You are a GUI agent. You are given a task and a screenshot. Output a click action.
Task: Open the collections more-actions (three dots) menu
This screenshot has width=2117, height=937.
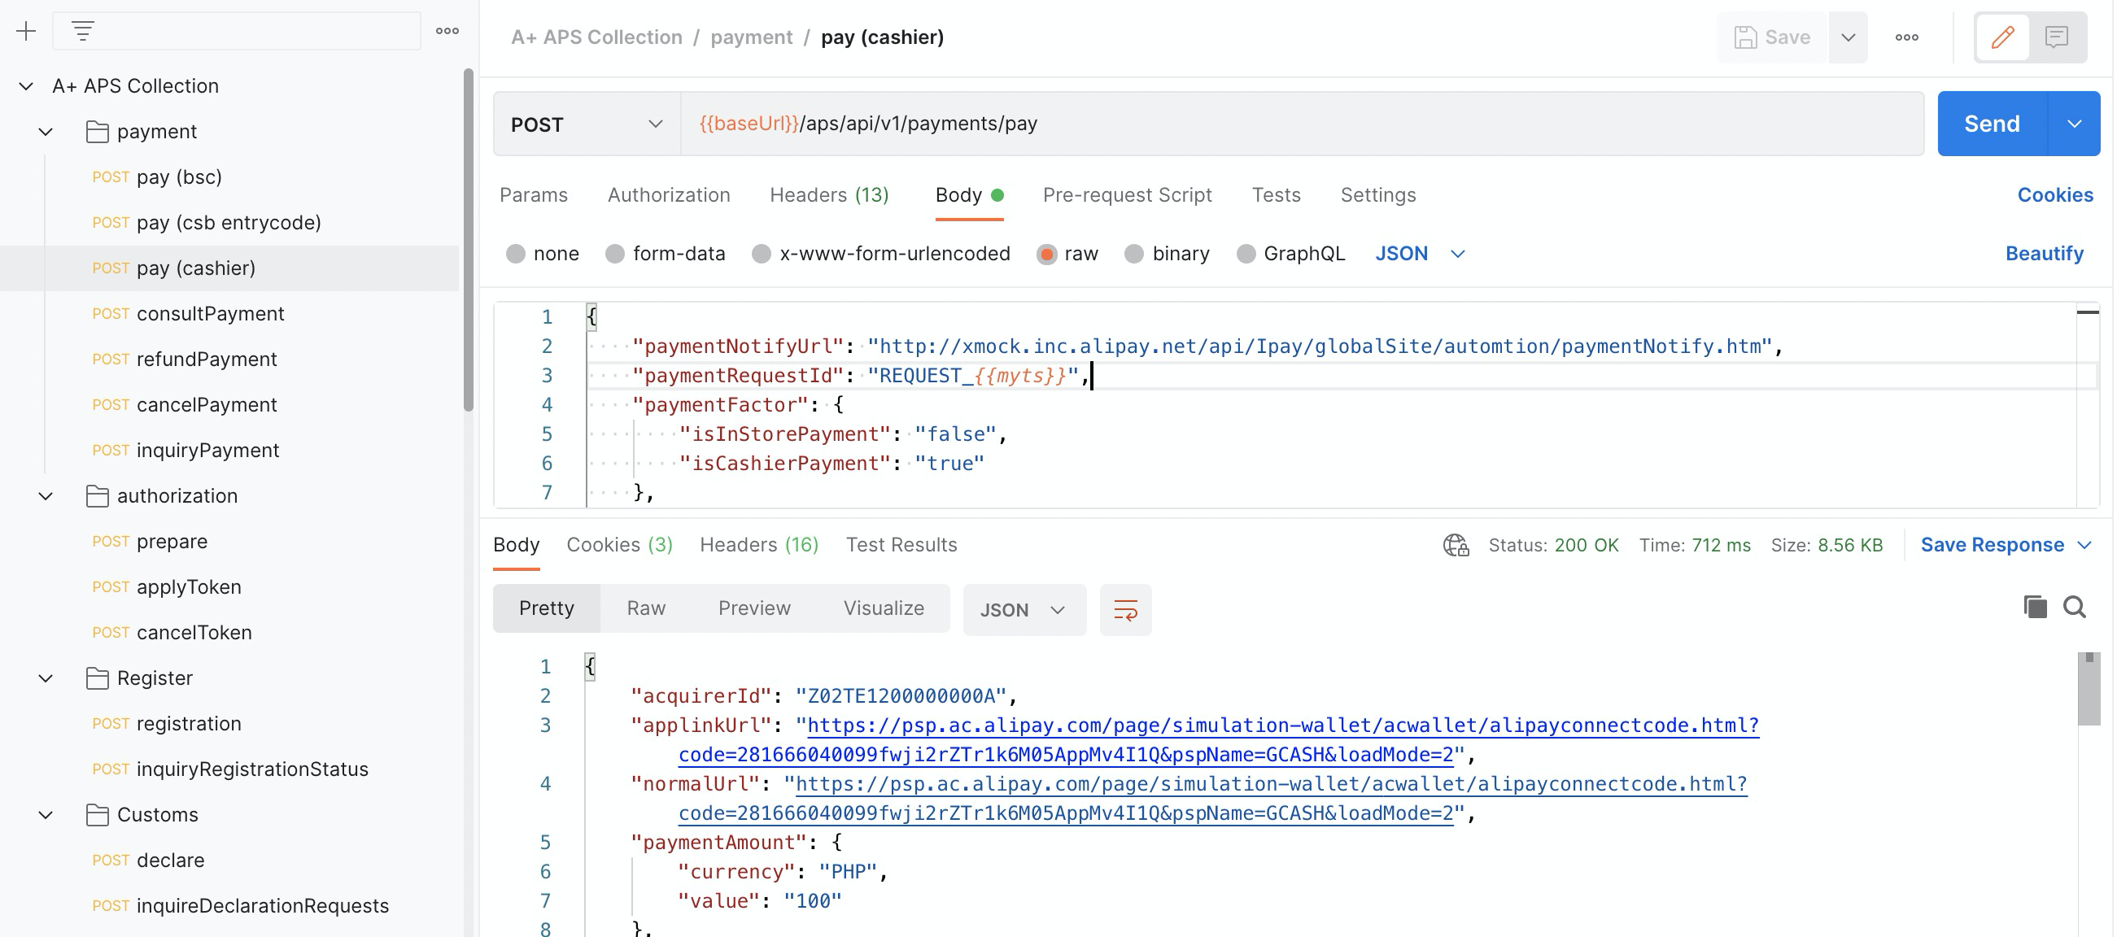pos(447,29)
